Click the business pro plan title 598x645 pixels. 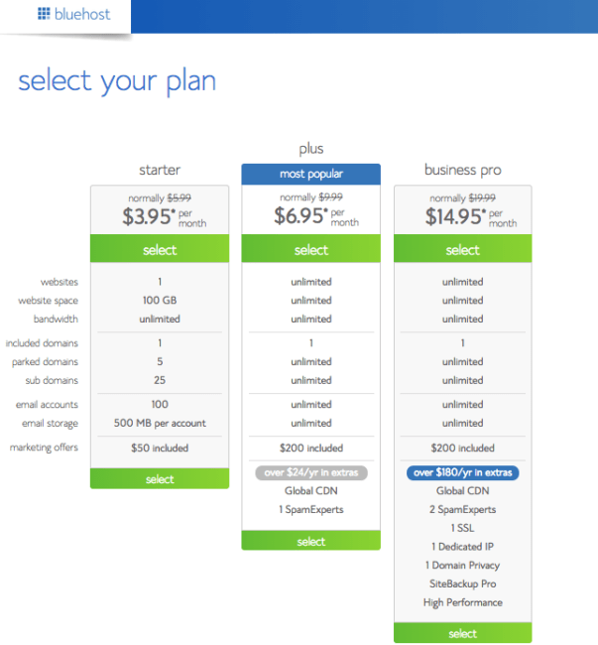coord(462,170)
